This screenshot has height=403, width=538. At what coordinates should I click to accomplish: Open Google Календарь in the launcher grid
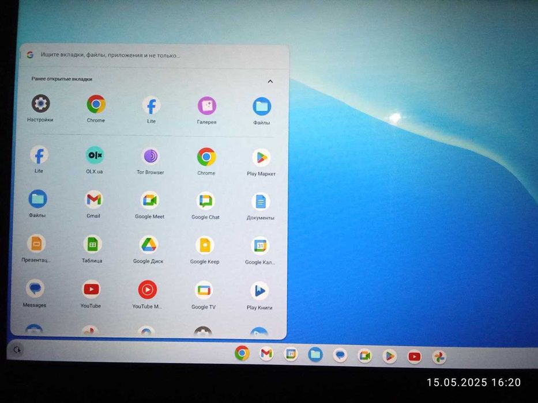[x=260, y=246]
